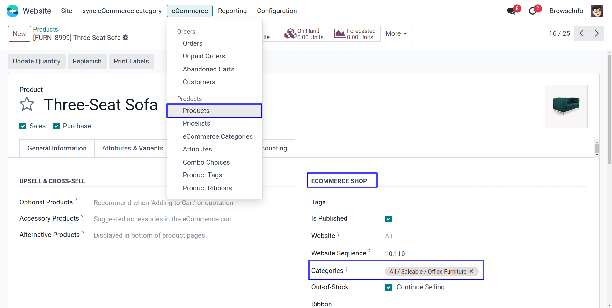Click the sofa product image thumbnail

tap(566, 106)
